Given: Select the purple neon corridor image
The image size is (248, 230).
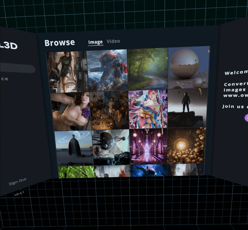Looking at the screenshot, I should point(148,146).
